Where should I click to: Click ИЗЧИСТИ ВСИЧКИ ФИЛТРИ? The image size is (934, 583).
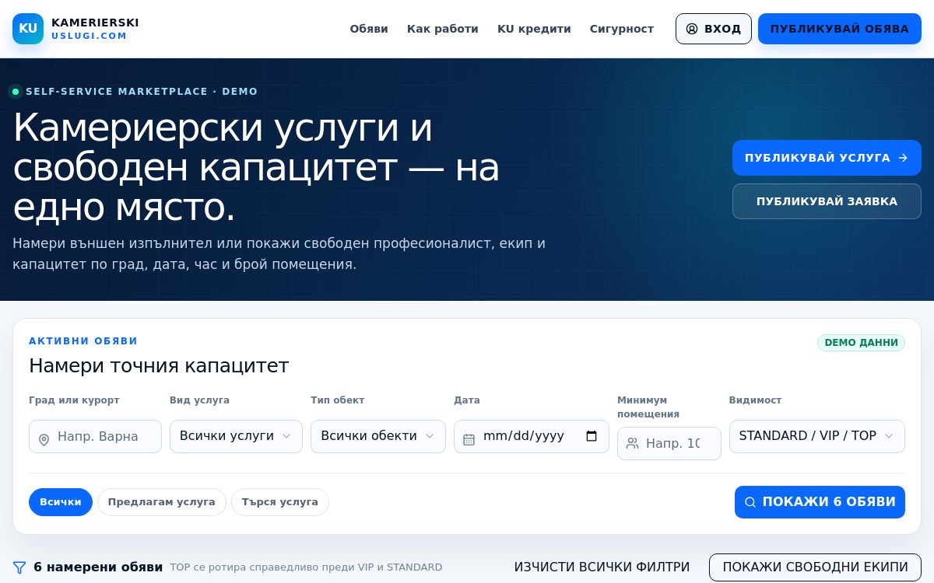click(602, 567)
